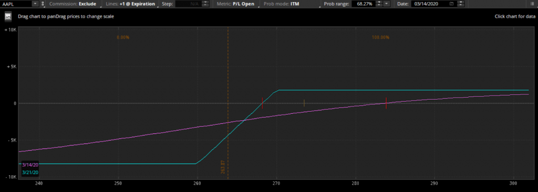Open the AAPL symbol dropdown arrow
Viewport: 538px width, 192px height.
click(35, 4)
